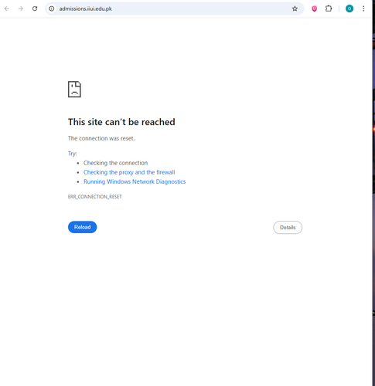This screenshot has height=386, width=375.
Task: Click the browser back arrow
Action: tap(7, 8)
